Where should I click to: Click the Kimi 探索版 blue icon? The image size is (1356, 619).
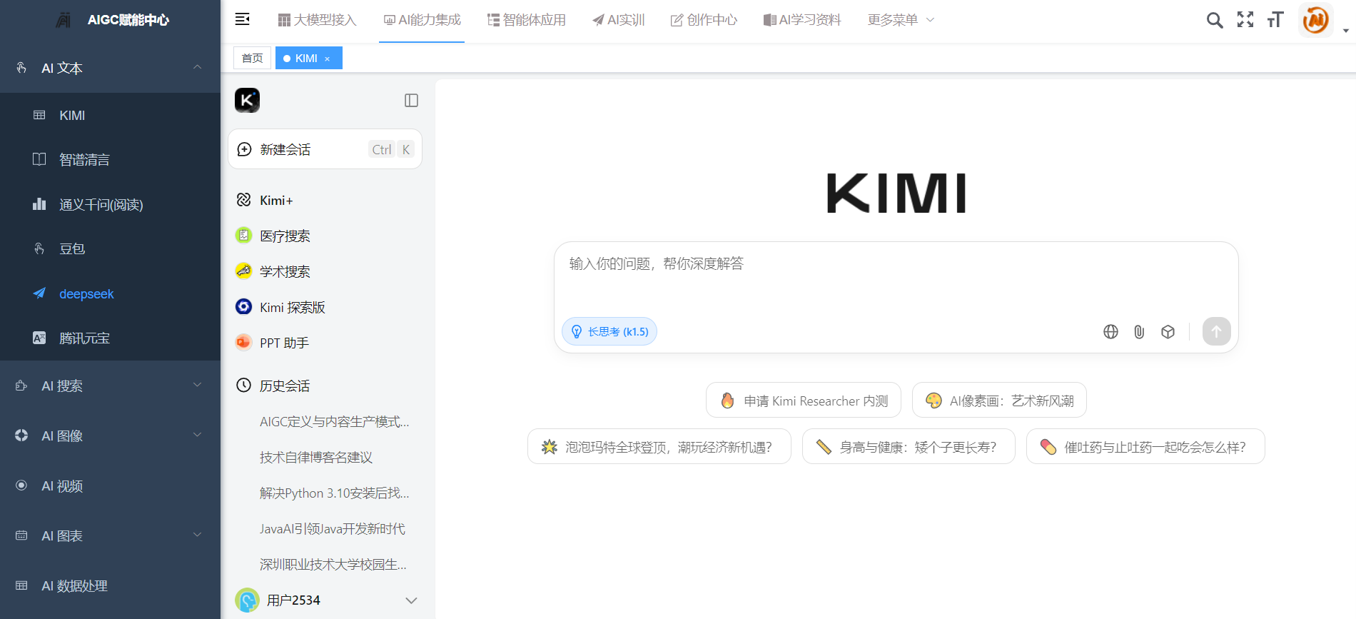[x=243, y=306]
